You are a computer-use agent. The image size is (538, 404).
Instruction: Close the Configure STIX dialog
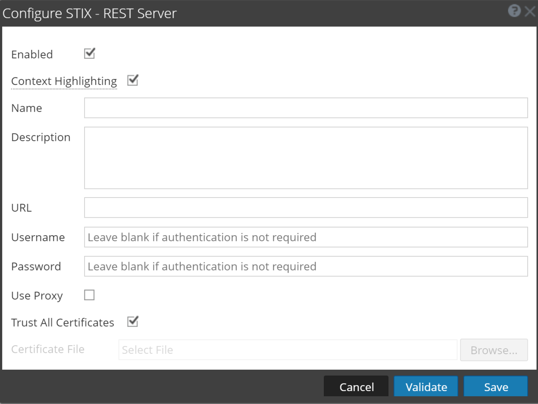point(530,12)
